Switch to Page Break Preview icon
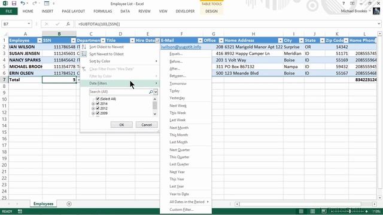383x215 pixels. 324,211
